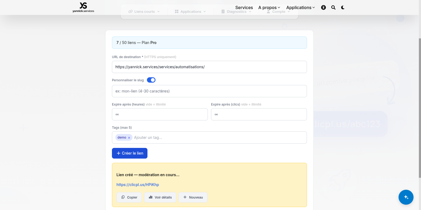The height and width of the screenshot is (210, 421).
Task: Focus the URL de destination field
Action: tap(209, 67)
